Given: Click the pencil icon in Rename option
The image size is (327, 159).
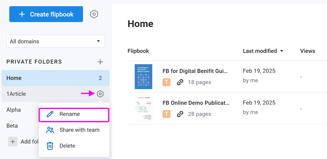Looking at the screenshot, I should coord(50,114).
